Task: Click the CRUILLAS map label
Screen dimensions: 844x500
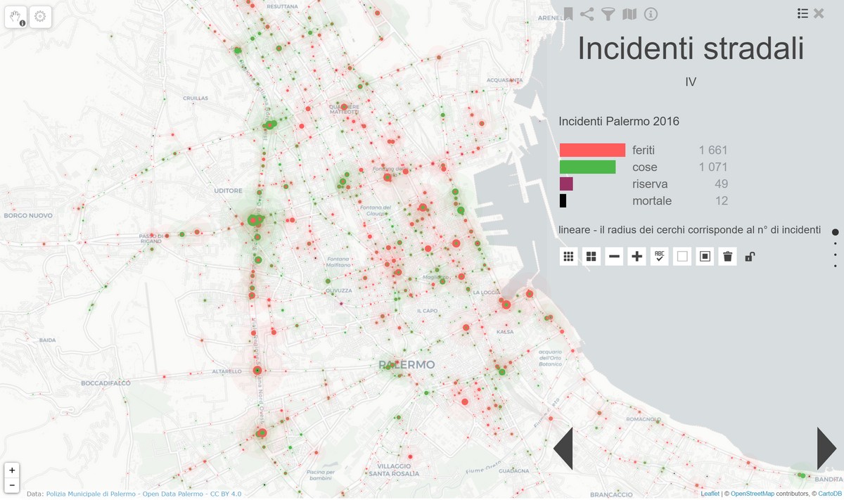Action: 196,98
